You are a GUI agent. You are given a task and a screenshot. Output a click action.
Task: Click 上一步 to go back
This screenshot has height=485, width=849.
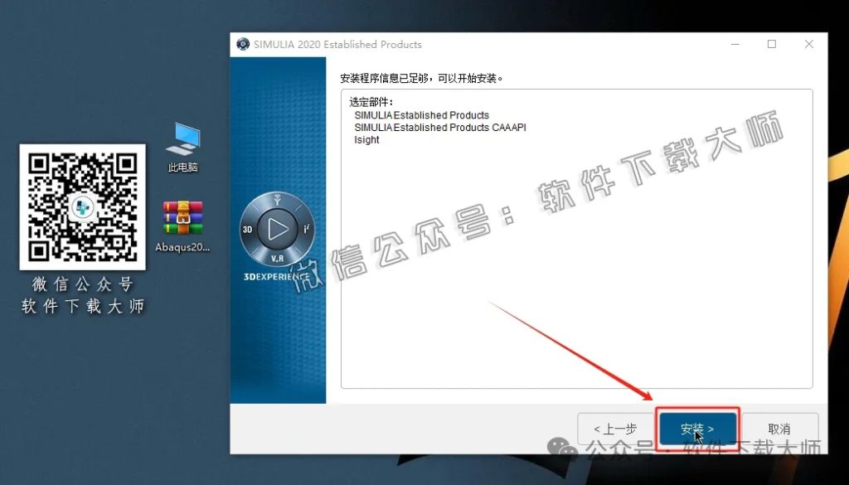(x=614, y=428)
